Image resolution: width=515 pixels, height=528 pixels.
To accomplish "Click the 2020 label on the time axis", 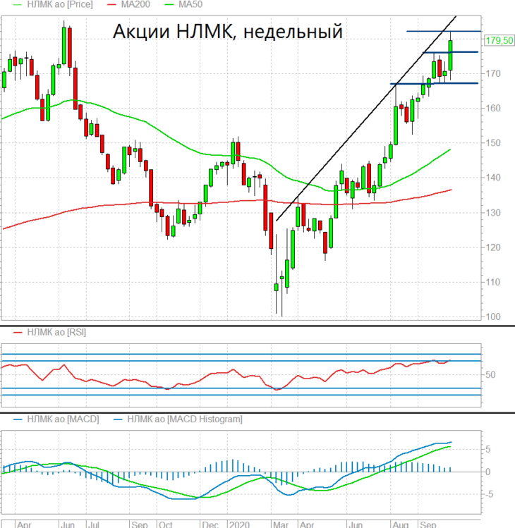I will pos(239,524).
